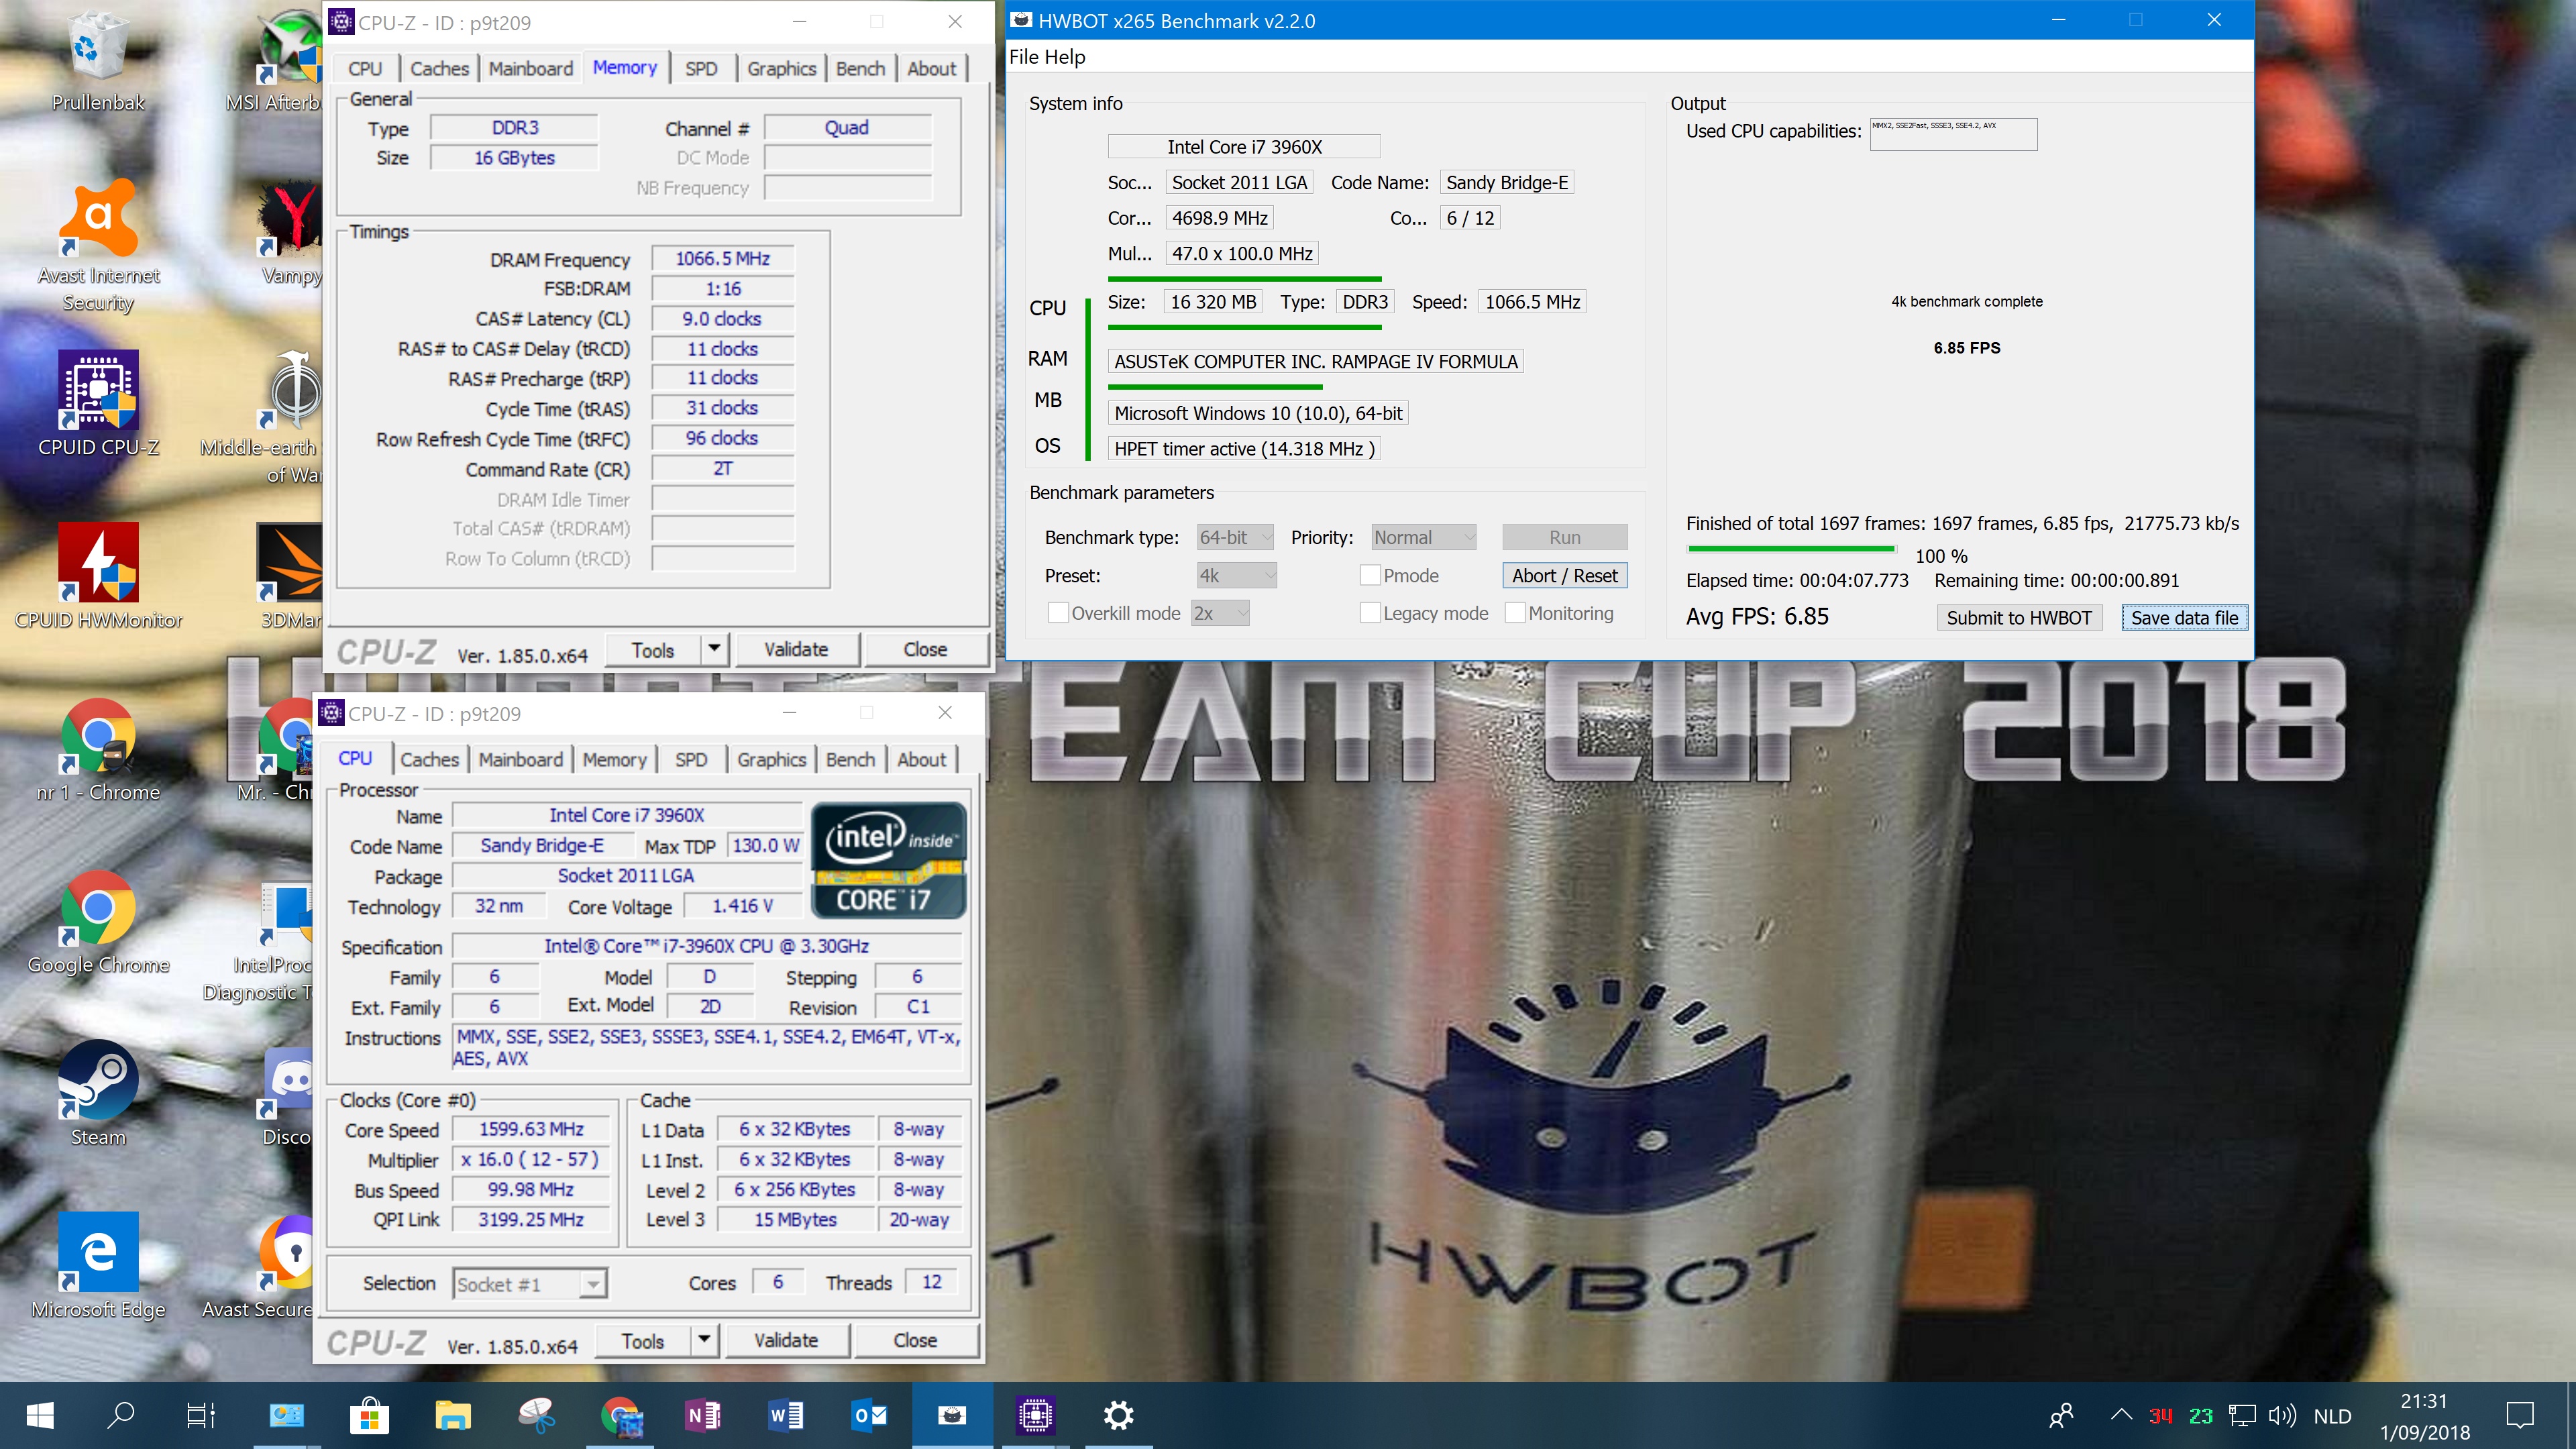Switch to SPD tab in upper CPU-Z window
The image size is (2576, 1449).
(701, 69)
